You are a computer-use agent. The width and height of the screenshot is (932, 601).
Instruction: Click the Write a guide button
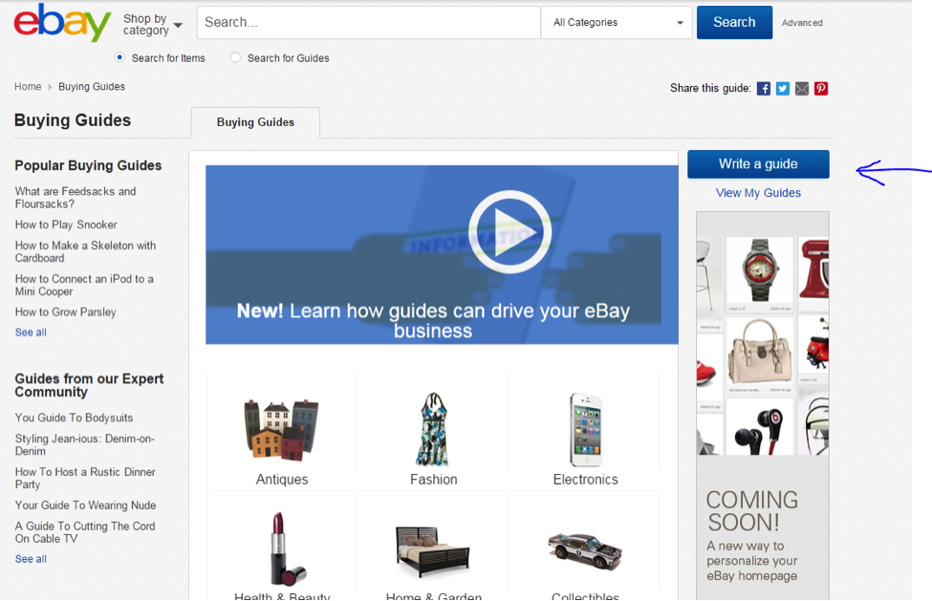point(758,164)
